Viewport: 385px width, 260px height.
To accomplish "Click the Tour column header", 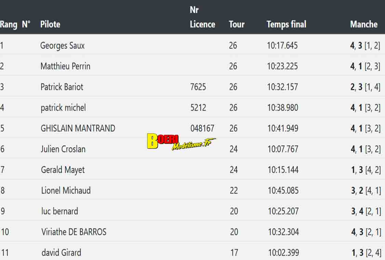I will [x=237, y=24].
